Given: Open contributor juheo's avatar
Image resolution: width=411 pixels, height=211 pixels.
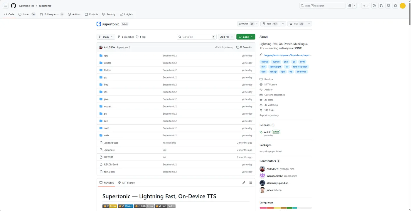Looking at the screenshot, I should pos(262,190).
